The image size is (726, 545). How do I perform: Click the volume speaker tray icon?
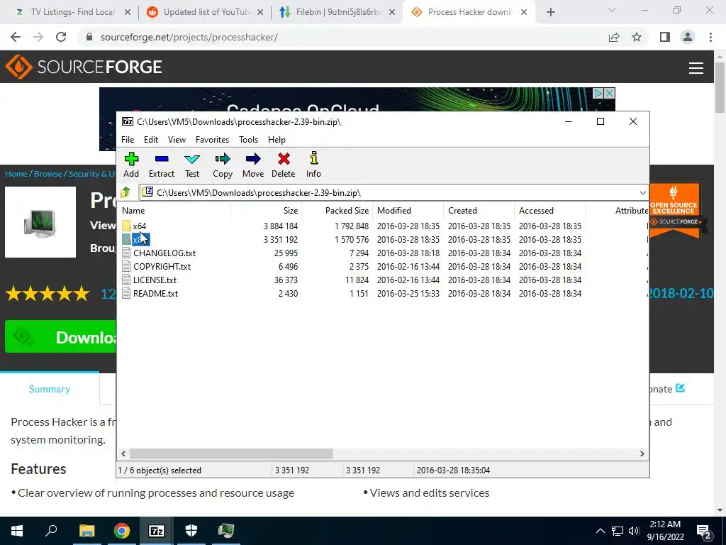(x=634, y=531)
